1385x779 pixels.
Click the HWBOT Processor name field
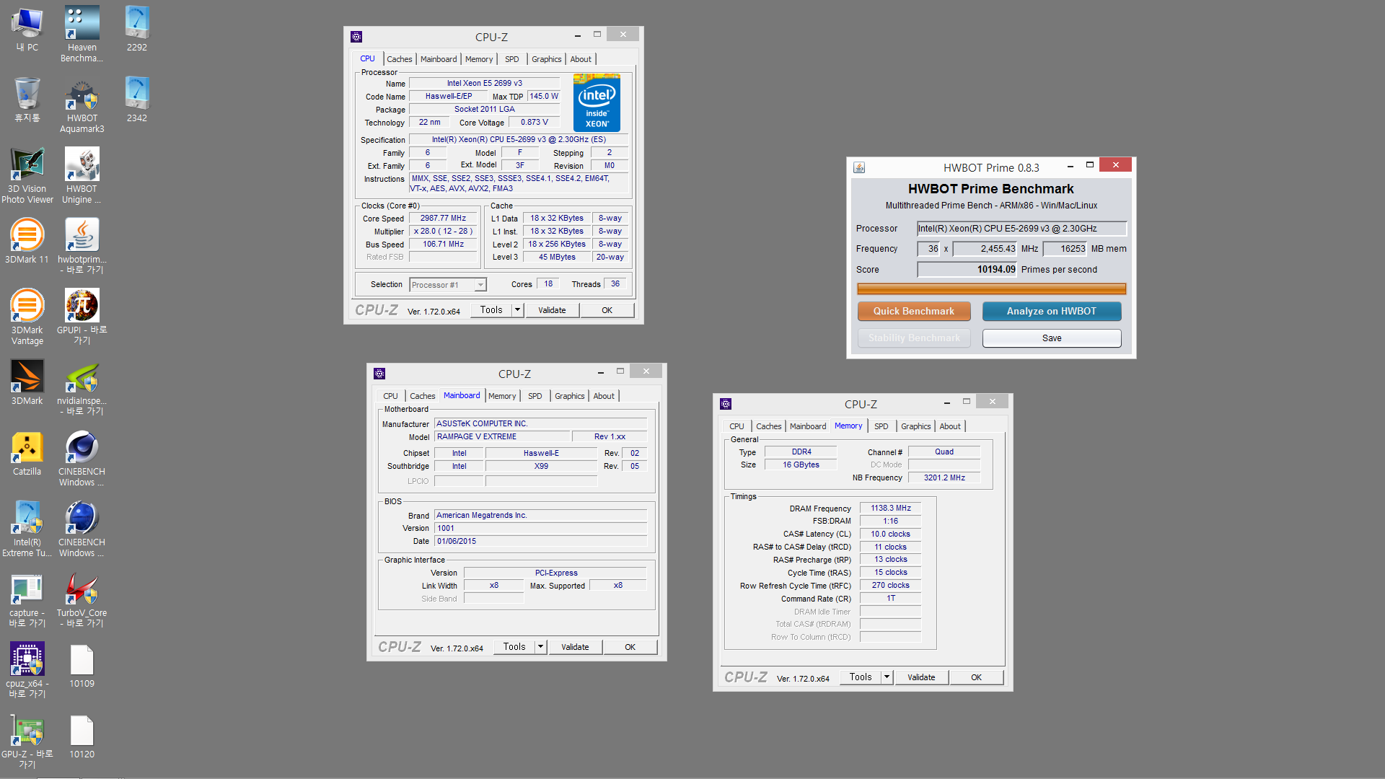click(x=1021, y=229)
